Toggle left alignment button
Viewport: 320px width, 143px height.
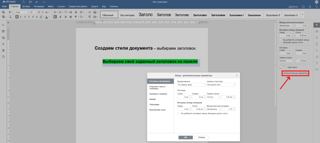(x=55, y=17)
